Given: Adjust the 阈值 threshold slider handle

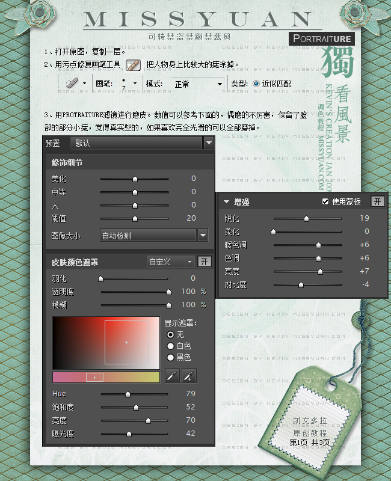Looking at the screenshot, I should click(135, 218).
